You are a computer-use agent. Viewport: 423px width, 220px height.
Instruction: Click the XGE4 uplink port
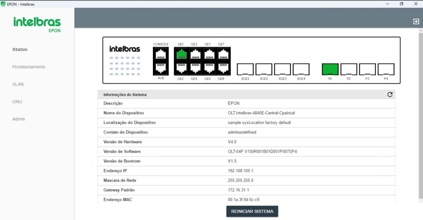(301, 69)
